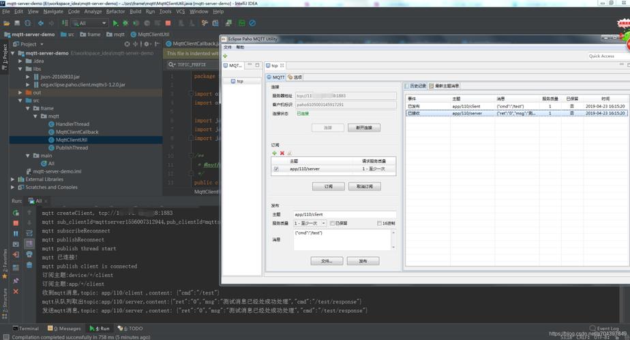Expand the json-20160810.jar node arrow
The image size is (630, 340).
(x=28, y=77)
